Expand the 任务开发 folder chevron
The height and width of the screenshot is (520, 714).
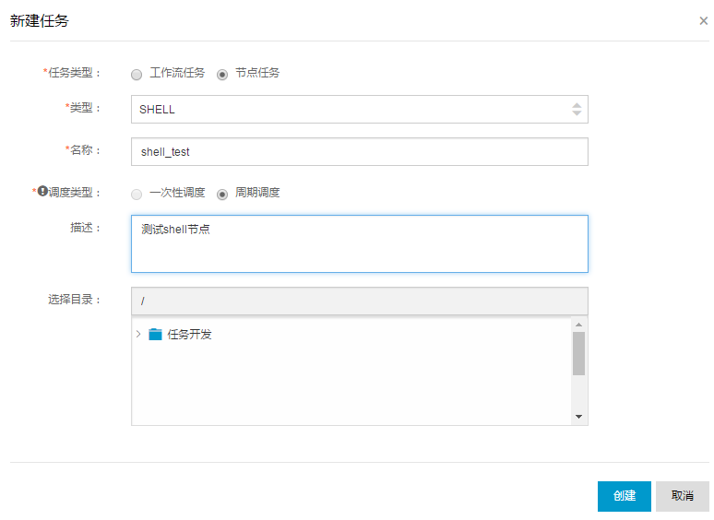[x=138, y=334]
